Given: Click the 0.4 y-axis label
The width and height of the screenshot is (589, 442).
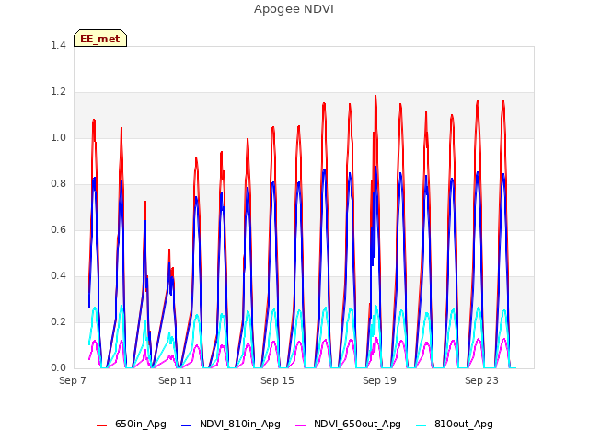Looking at the screenshot, I should coord(58,276).
